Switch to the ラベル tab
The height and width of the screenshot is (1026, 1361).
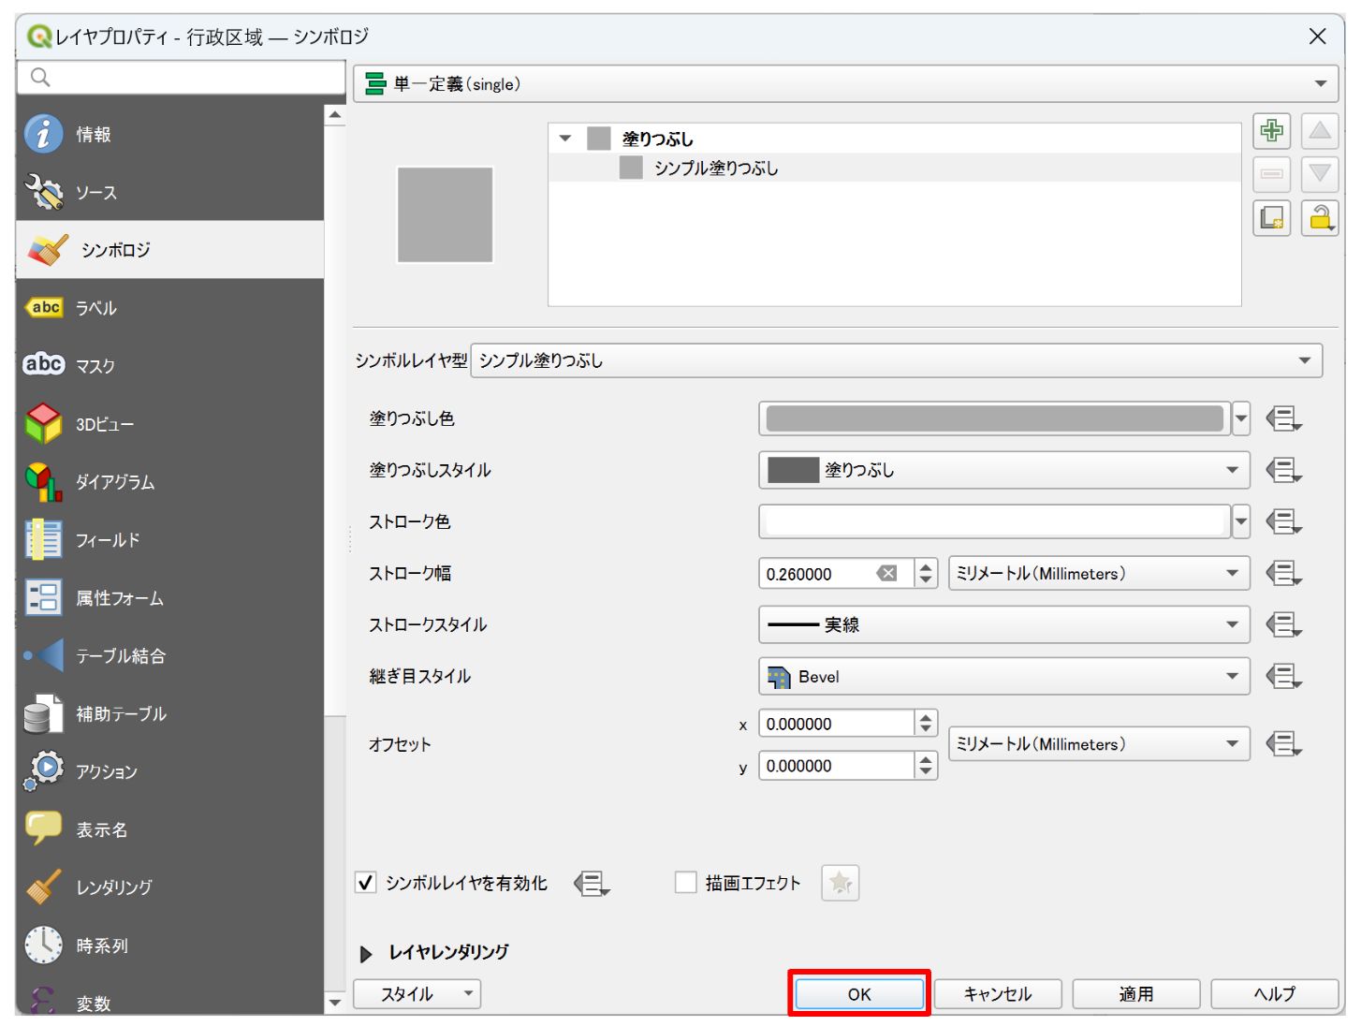pyautogui.click(x=170, y=308)
